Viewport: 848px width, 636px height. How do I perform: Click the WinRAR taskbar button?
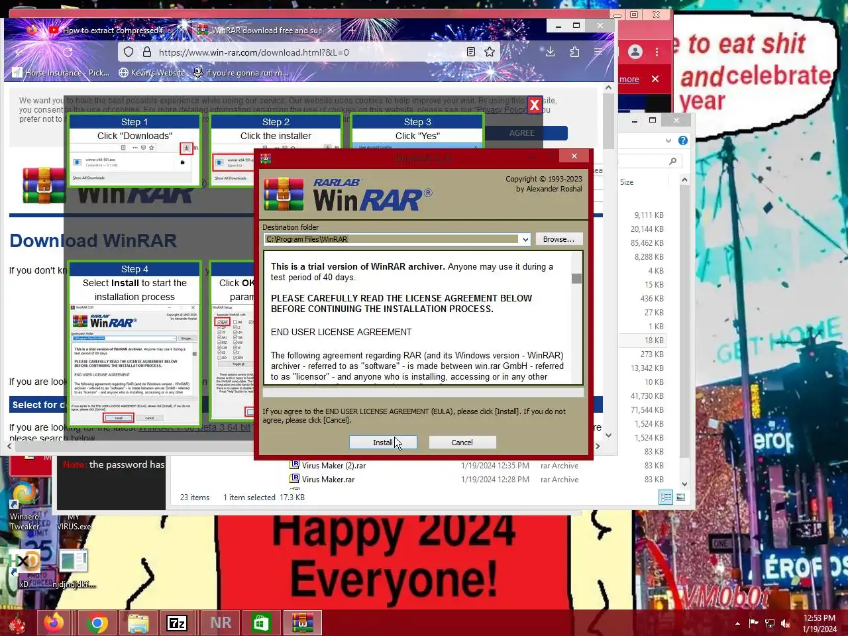(302, 623)
